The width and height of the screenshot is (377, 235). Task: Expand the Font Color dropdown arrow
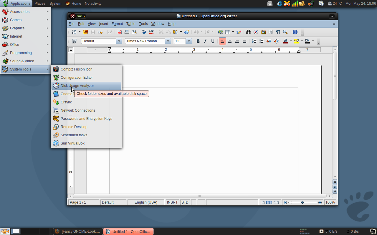(x=291, y=41)
